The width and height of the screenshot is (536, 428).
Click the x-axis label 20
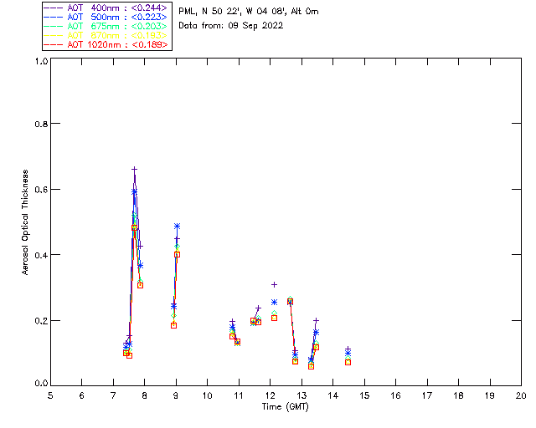click(x=521, y=395)
